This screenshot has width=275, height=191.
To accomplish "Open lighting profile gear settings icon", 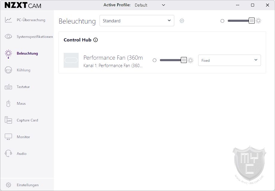I will pos(182,21).
